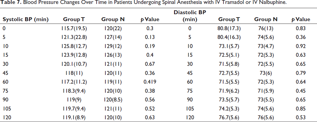Viewport: 317px width, 122px height.
Task: Click the diastolic value 80.8(17.3)
Action: 229,28
